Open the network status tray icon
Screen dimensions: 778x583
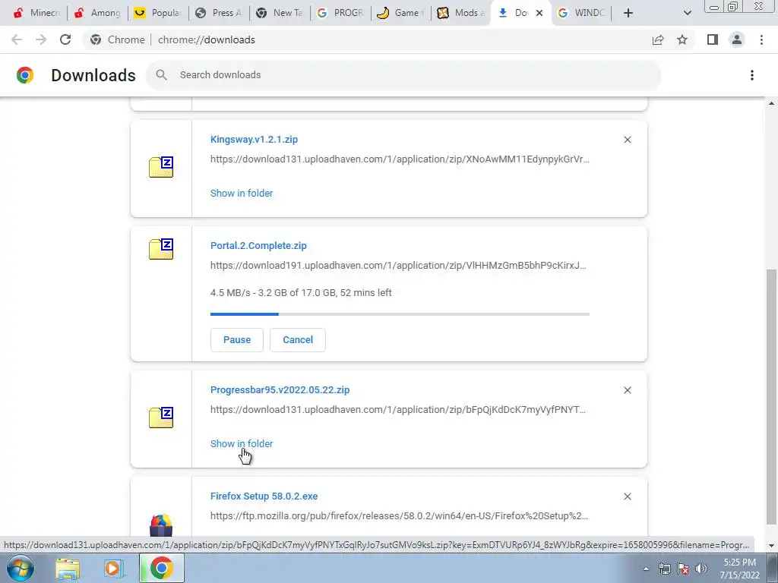[x=664, y=569]
